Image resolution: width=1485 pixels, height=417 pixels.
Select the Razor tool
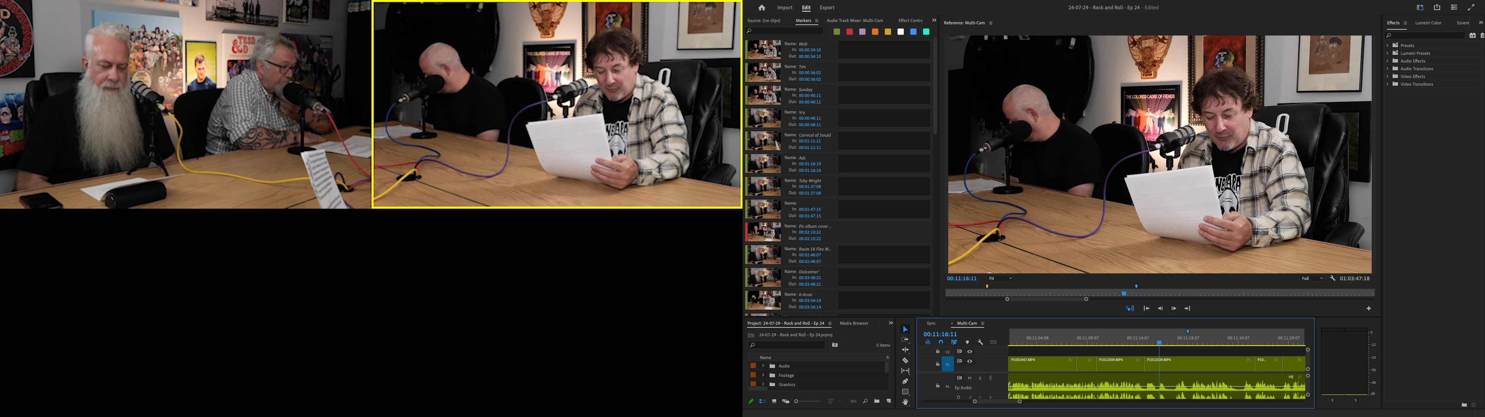905,361
